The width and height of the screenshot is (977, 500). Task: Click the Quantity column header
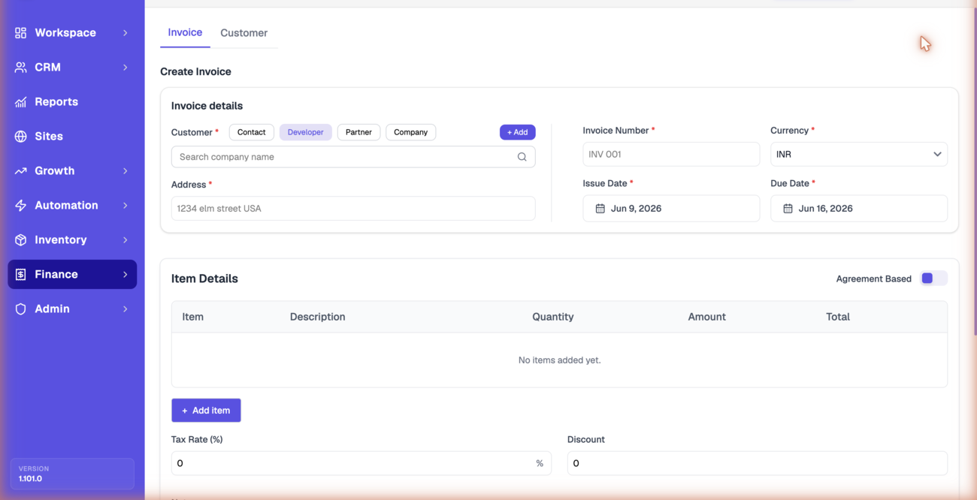tap(553, 317)
